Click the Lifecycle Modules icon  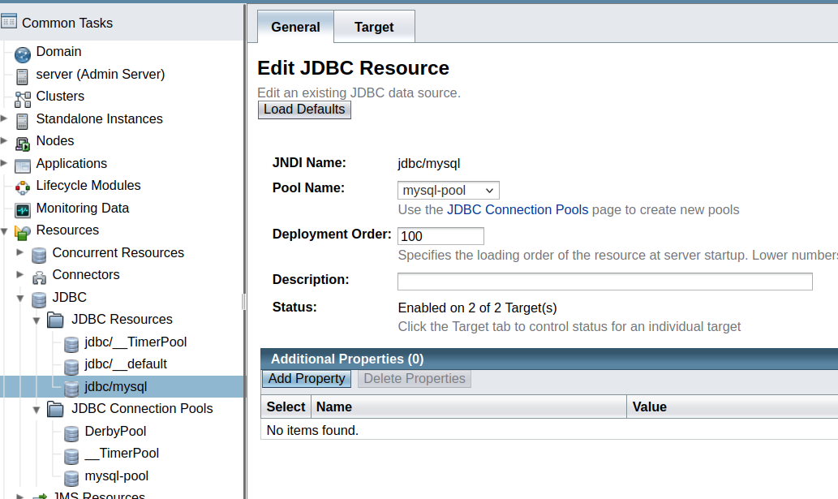tap(23, 187)
